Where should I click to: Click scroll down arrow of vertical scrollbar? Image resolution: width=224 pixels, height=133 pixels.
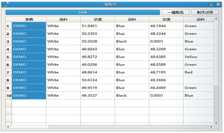(x=216, y=123)
